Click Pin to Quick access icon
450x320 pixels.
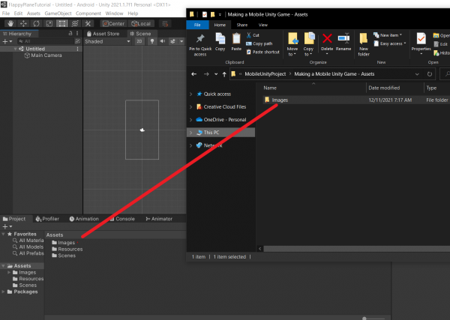[x=200, y=38]
